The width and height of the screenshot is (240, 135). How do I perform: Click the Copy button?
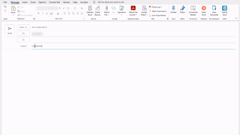click(21, 11)
